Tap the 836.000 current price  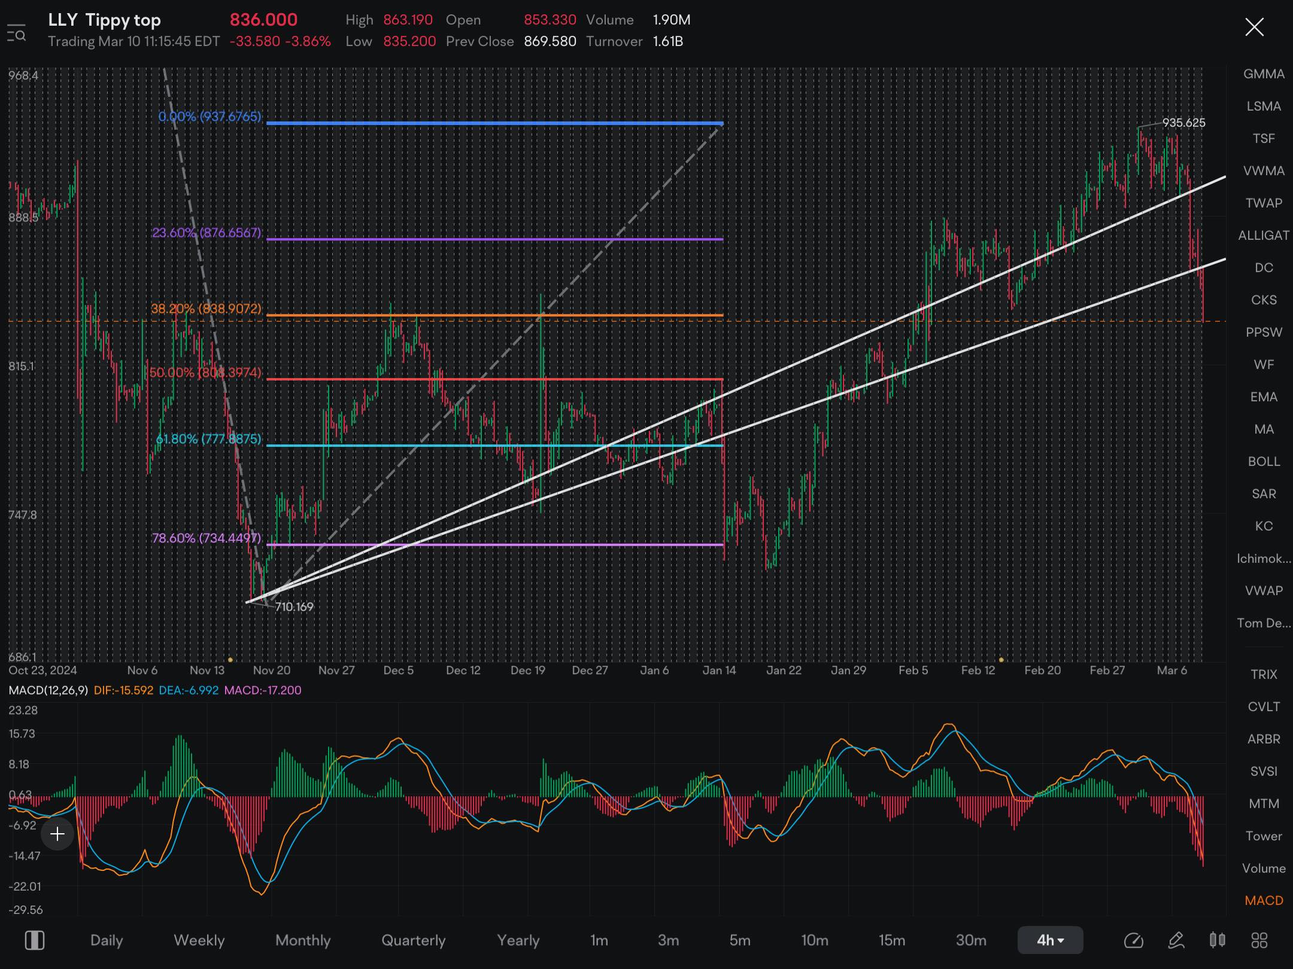(263, 20)
